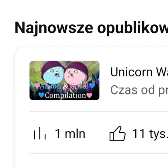Click the pink character's purple hat
The width and height of the screenshot is (168, 168).
(77, 67)
